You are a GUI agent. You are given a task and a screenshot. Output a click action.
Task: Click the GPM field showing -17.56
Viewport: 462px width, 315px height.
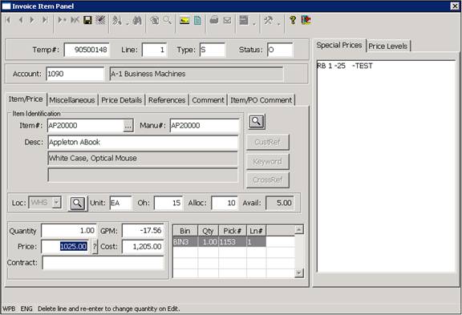143,231
